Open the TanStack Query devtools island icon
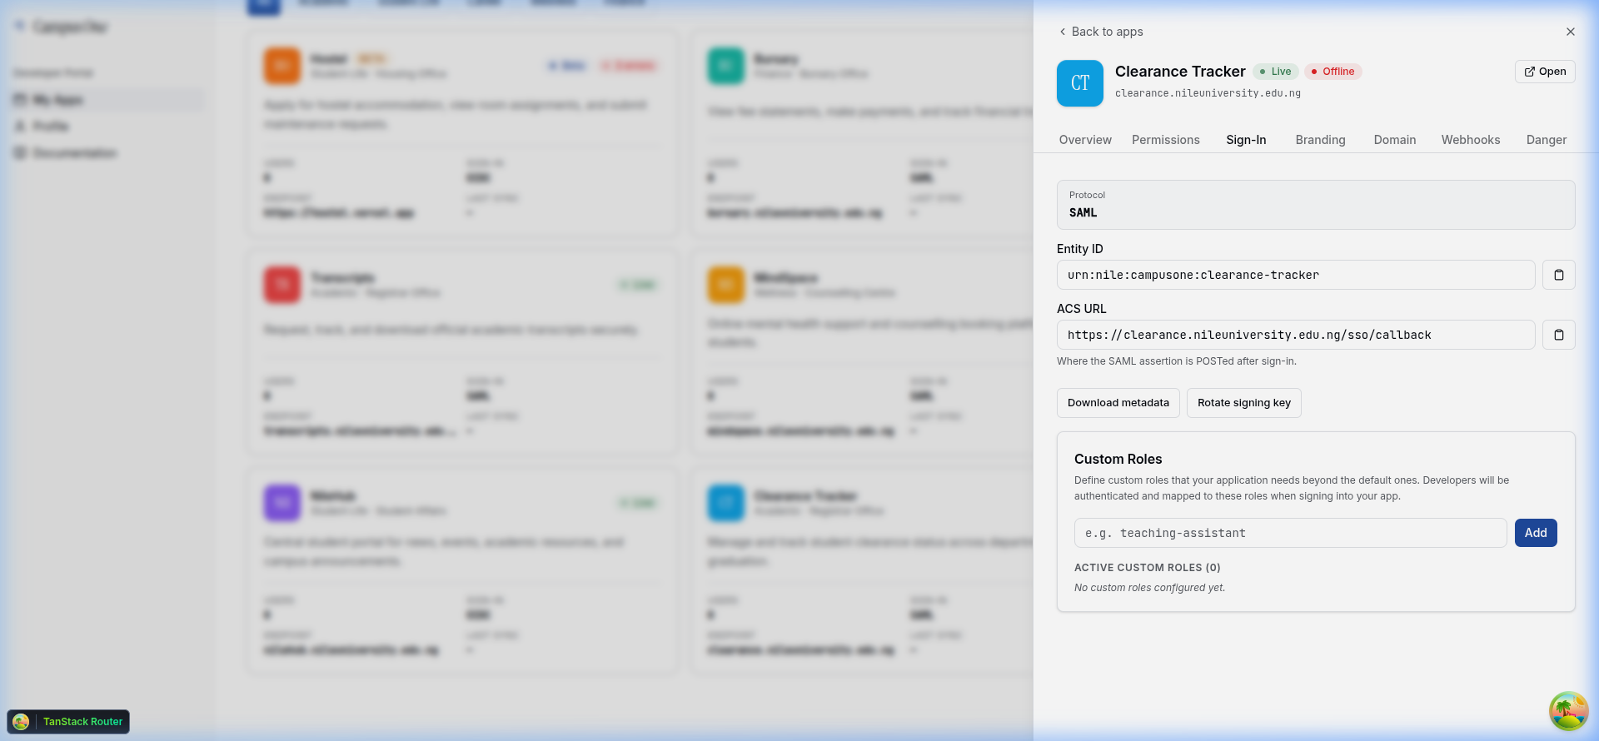 [x=1568, y=711]
